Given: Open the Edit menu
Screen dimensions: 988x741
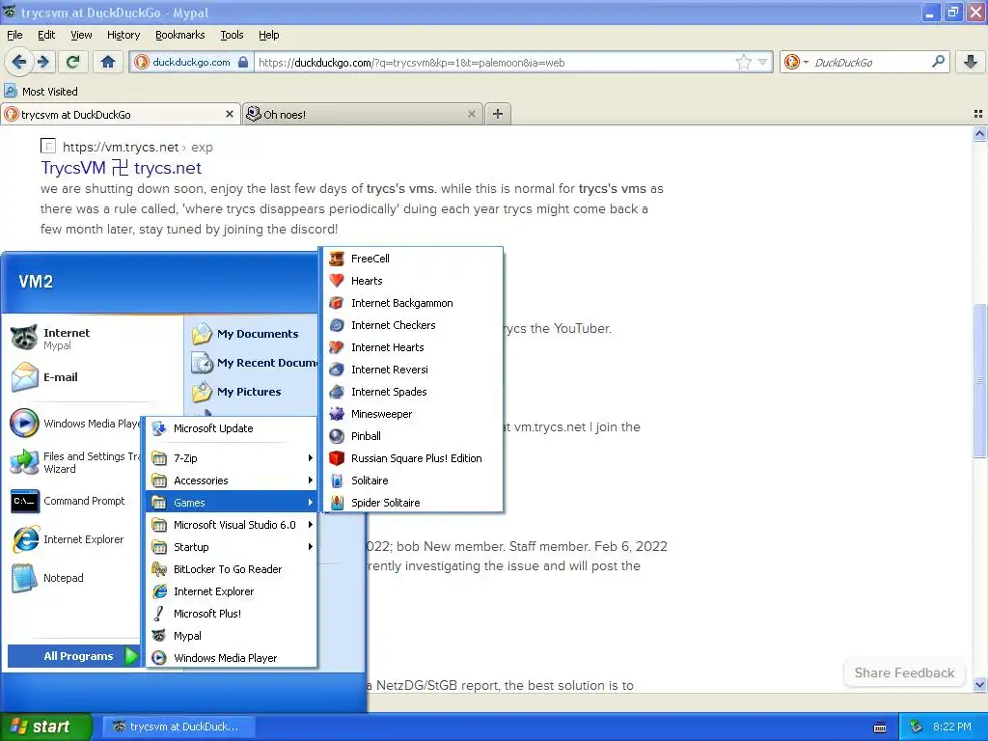Looking at the screenshot, I should 46,35.
